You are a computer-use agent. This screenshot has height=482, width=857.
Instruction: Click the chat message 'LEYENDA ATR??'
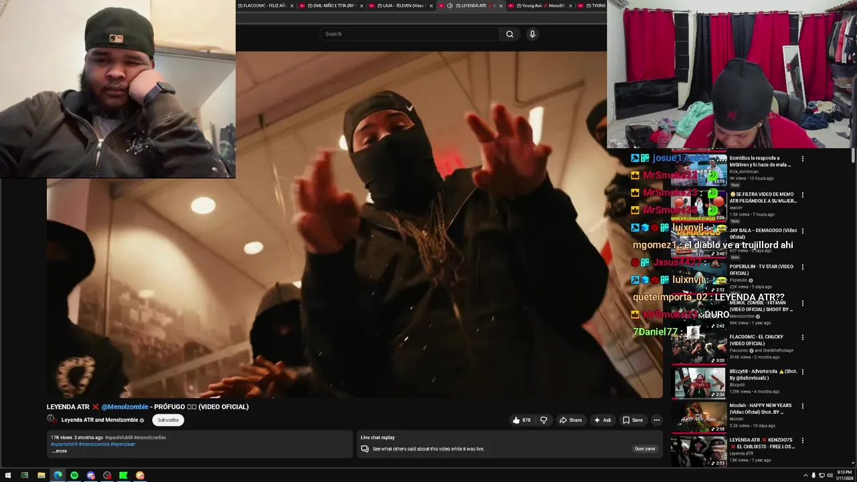[749, 297]
